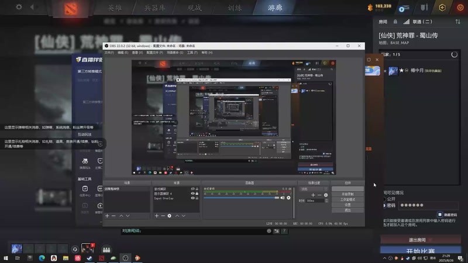Switch to the 观战 watch tab

pos(195,8)
